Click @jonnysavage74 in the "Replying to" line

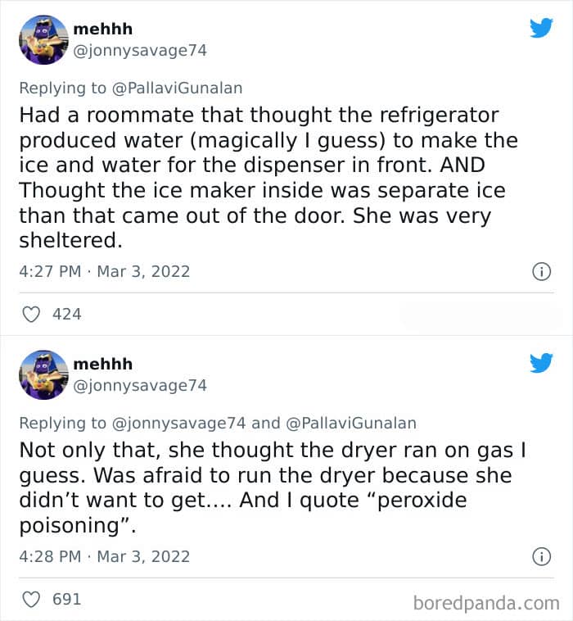point(178,423)
